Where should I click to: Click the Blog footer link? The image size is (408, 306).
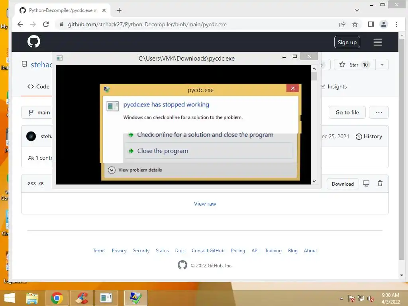(x=293, y=251)
